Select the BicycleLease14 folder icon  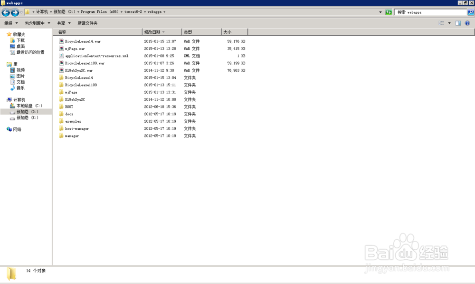tap(61, 78)
